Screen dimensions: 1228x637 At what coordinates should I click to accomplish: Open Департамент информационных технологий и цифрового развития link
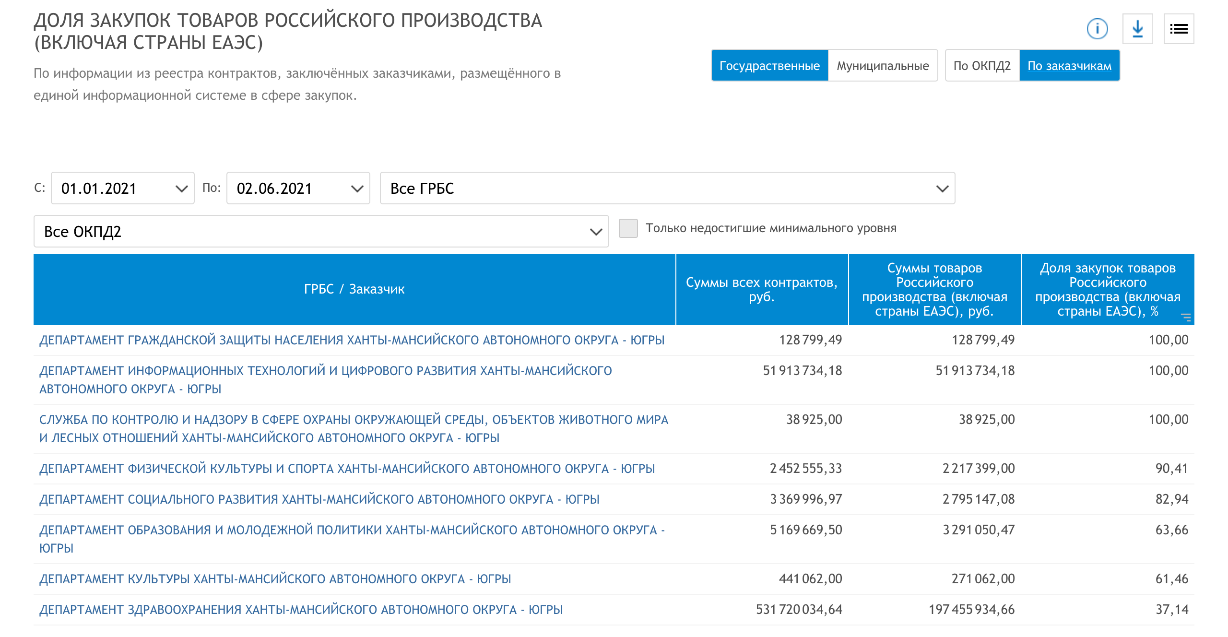pos(325,379)
